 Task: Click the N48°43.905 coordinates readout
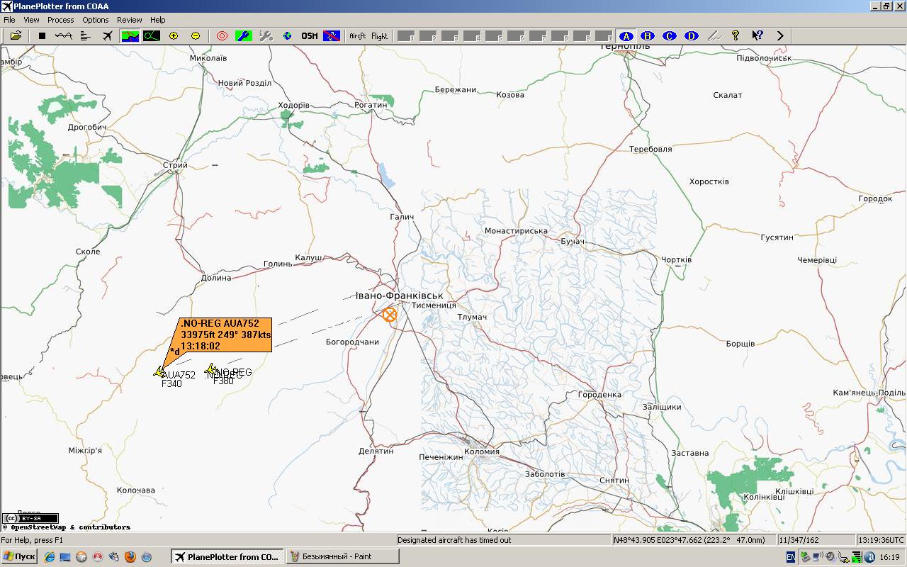click(693, 540)
